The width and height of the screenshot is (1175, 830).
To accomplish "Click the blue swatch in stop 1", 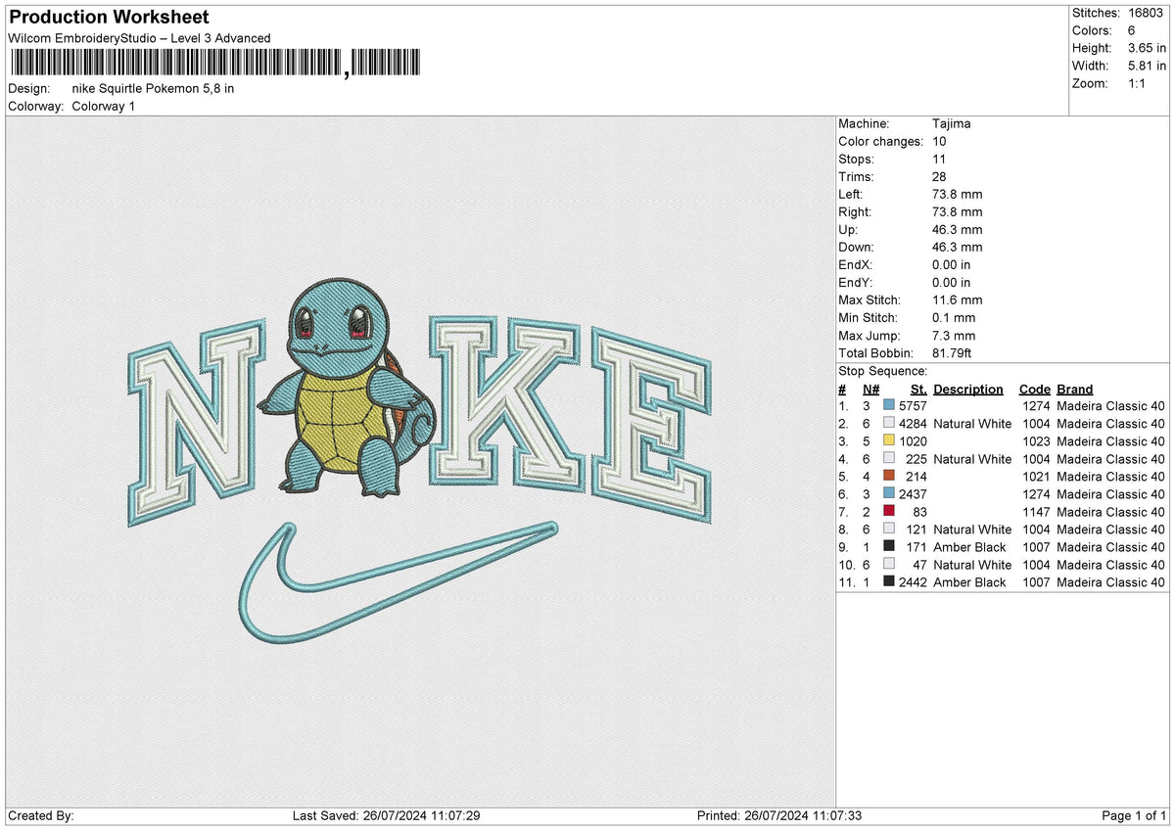I will point(889,404).
